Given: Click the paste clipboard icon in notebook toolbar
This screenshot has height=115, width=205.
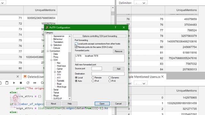Looking at the screenshot, I should point(7,83).
